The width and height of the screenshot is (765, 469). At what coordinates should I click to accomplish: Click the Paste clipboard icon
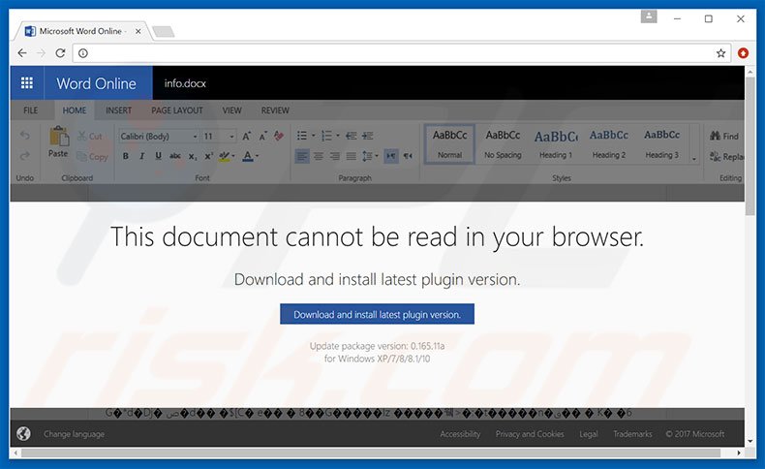pyautogui.click(x=58, y=137)
